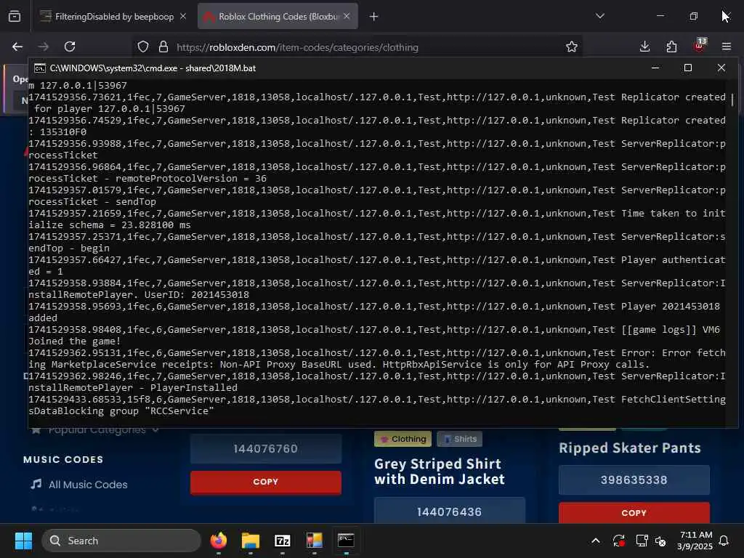Screen dimensions: 744x558
Task: Bookmark this page with the star icon
Action: pyautogui.click(x=572, y=46)
